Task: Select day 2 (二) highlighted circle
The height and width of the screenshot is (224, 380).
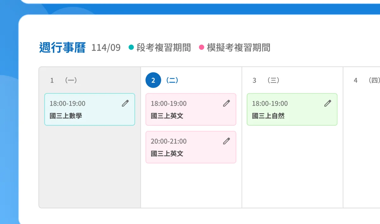Action: [153, 80]
